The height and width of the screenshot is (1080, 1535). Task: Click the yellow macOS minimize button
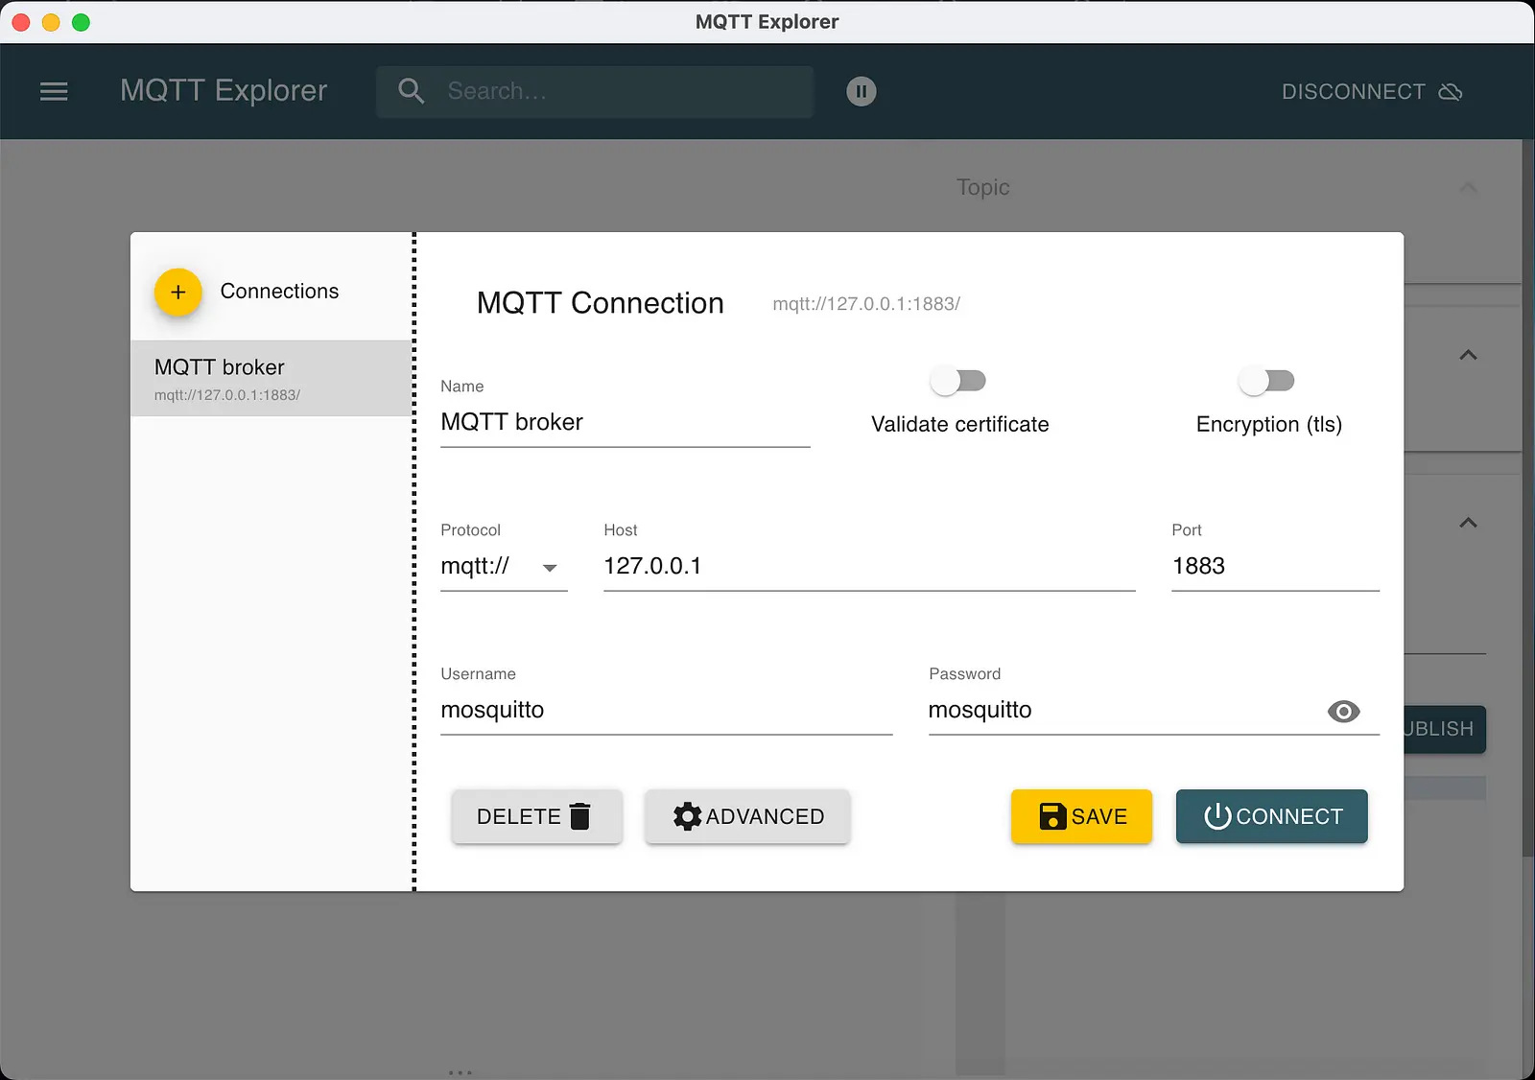coord(51,22)
